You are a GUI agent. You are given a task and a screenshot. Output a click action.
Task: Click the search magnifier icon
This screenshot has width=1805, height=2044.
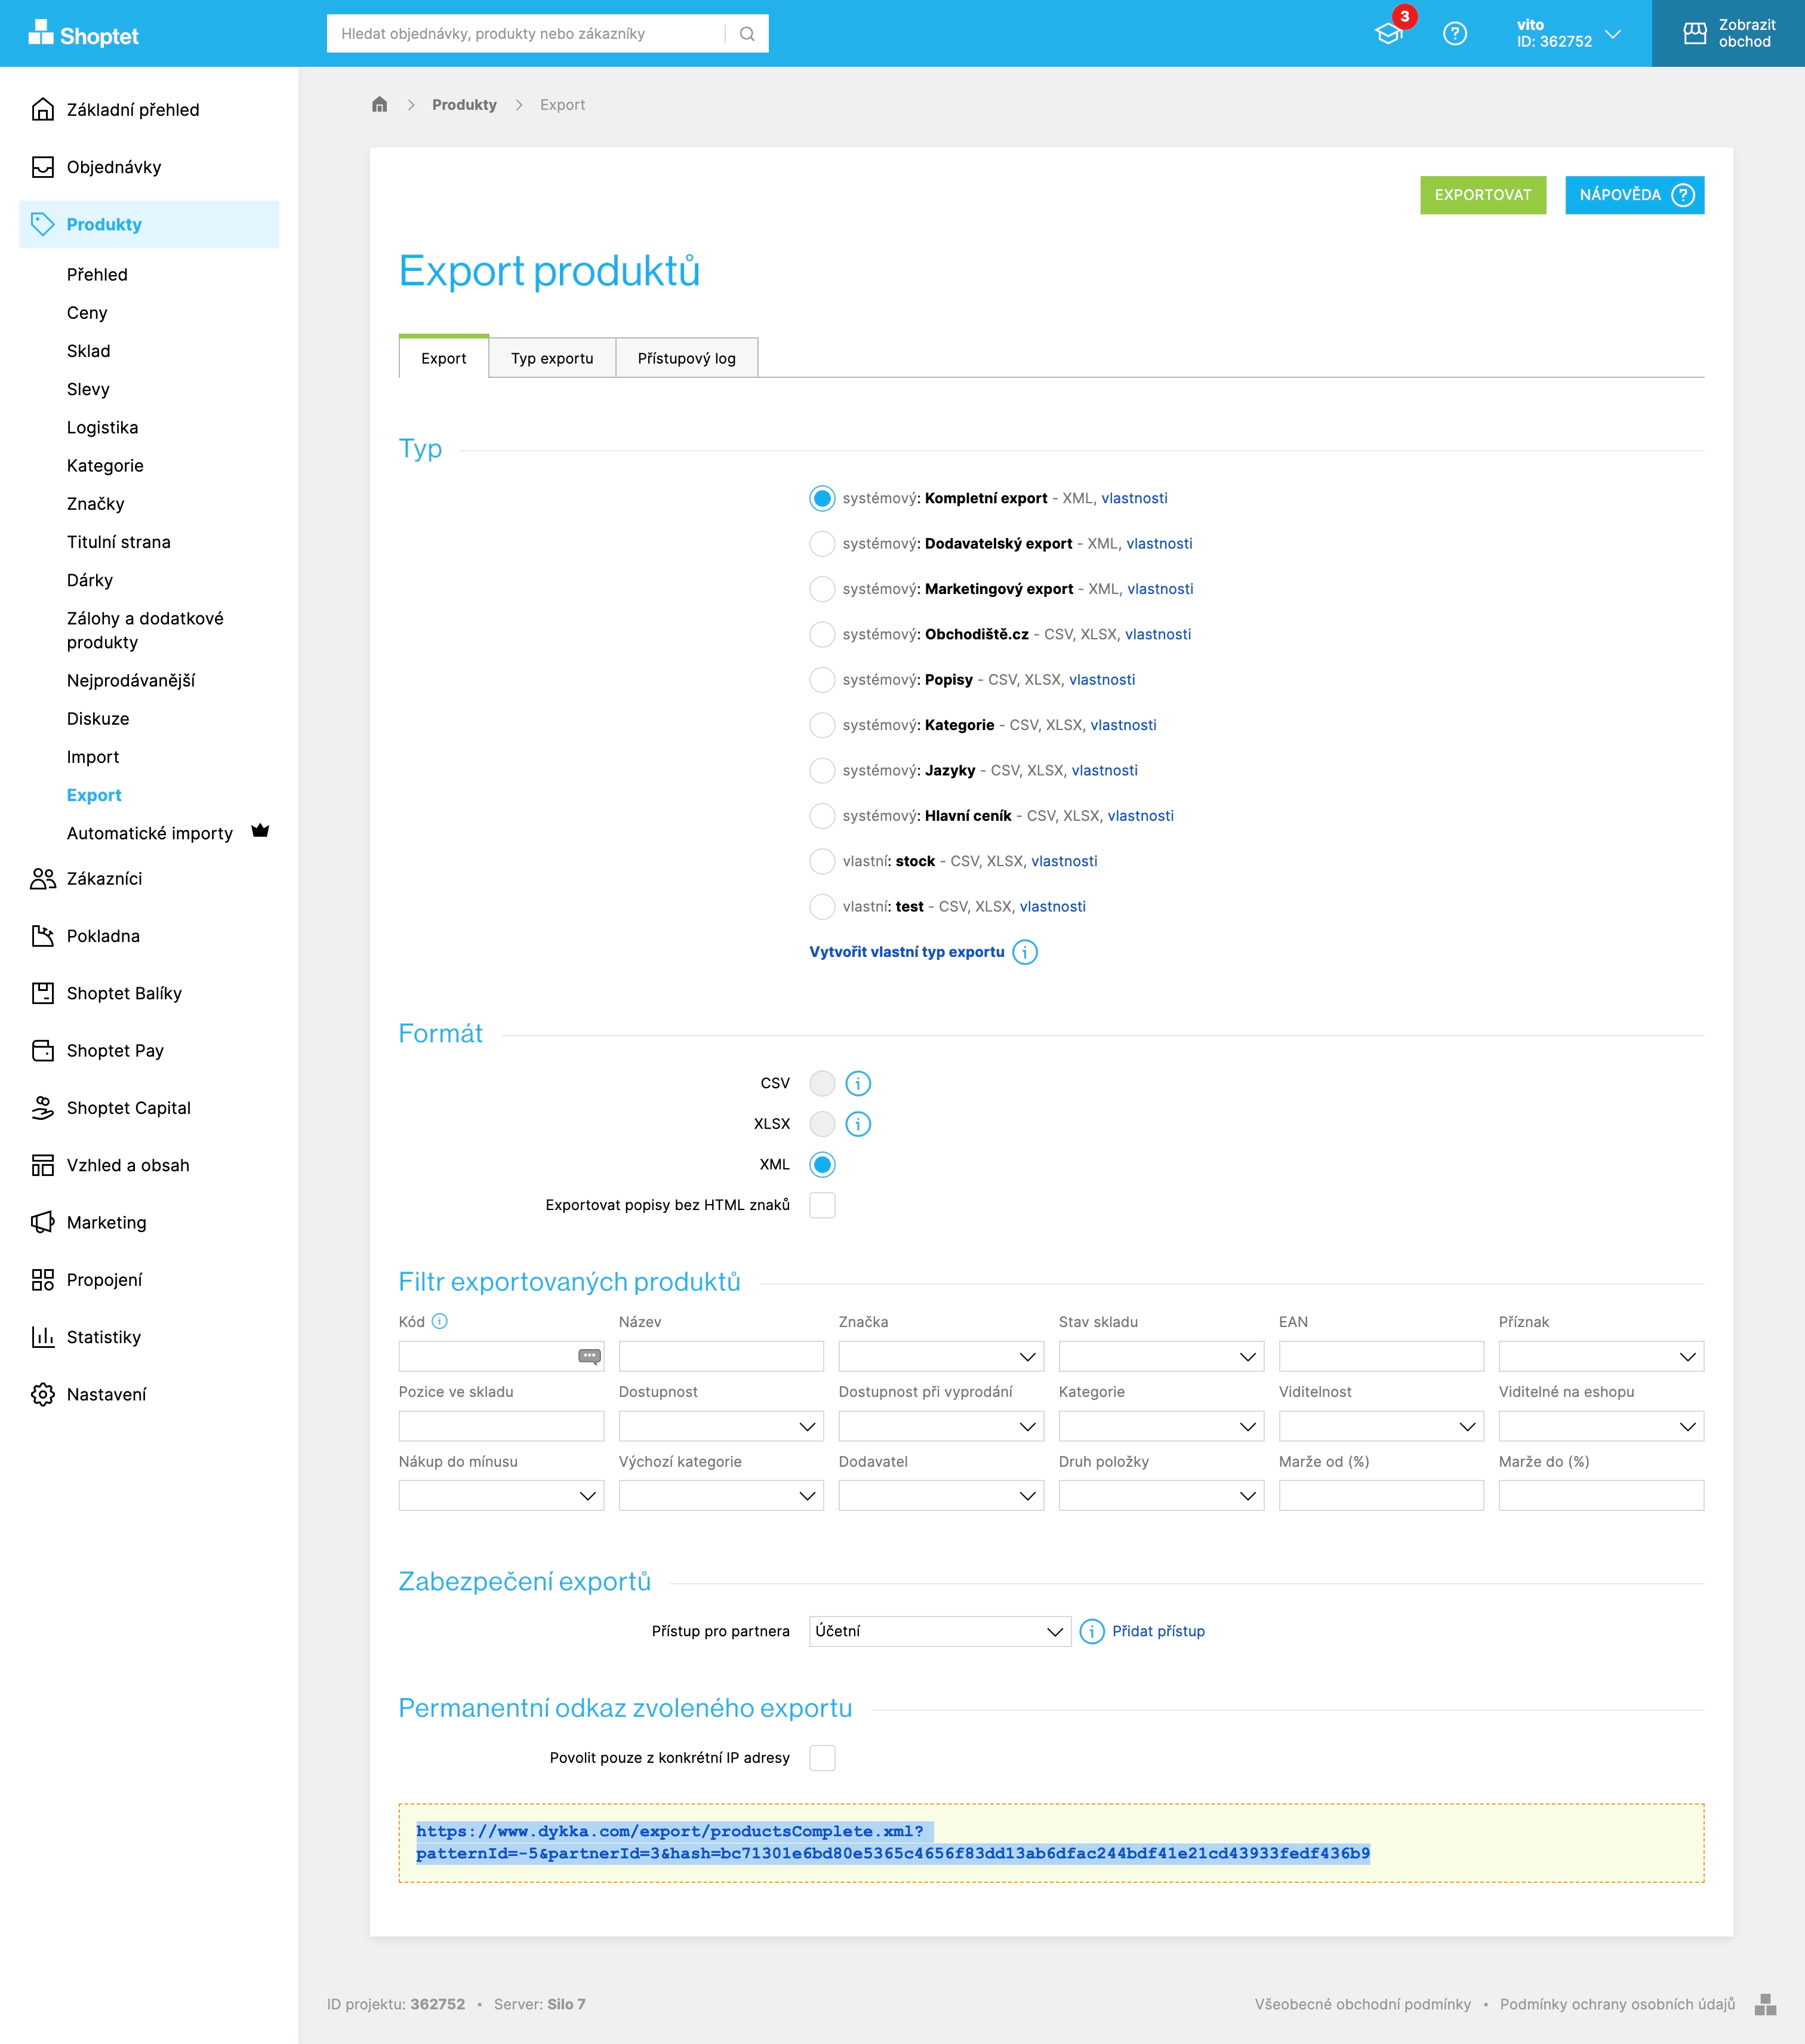tap(746, 34)
